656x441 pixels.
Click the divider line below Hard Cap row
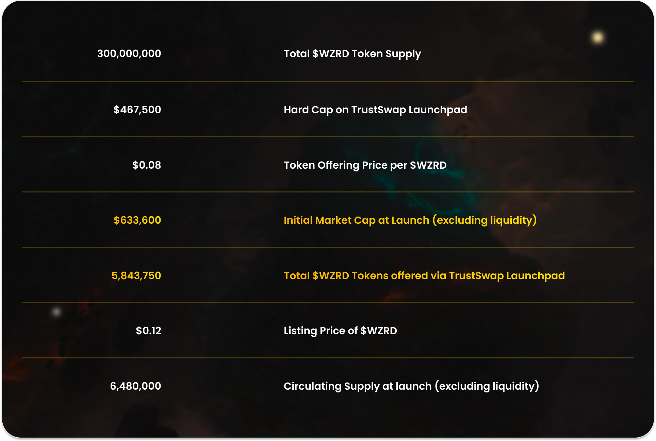328,137
